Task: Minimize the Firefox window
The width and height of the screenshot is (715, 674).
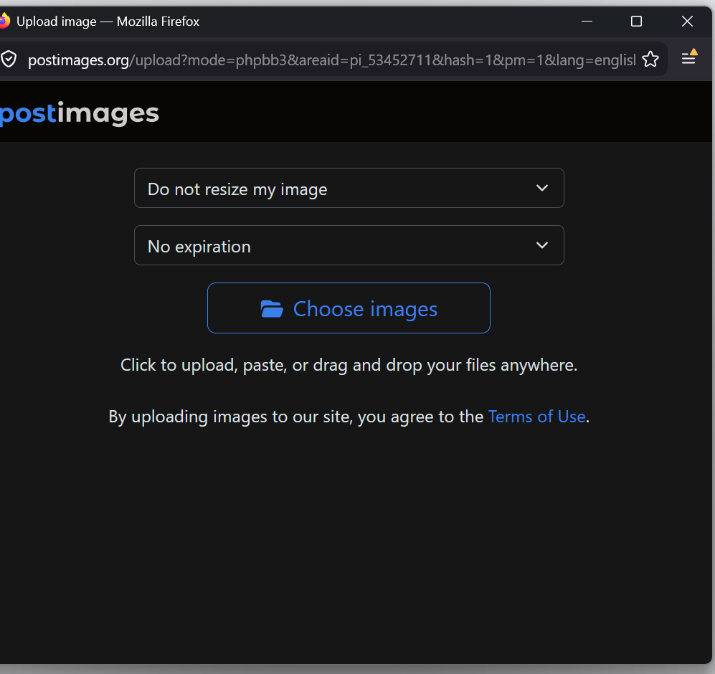Action: [587, 22]
